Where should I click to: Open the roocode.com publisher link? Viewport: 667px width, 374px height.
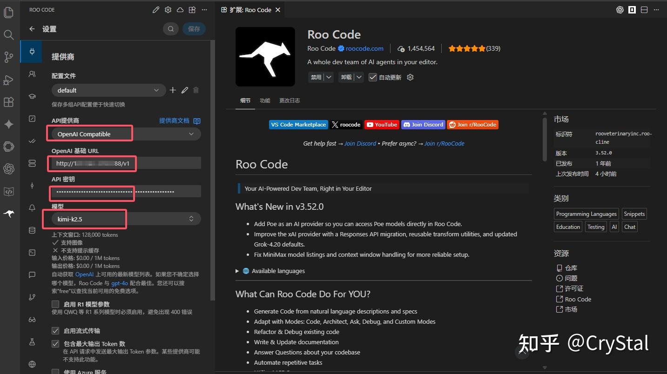coord(364,48)
